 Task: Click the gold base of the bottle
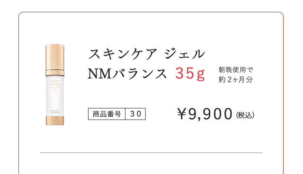click(55, 121)
